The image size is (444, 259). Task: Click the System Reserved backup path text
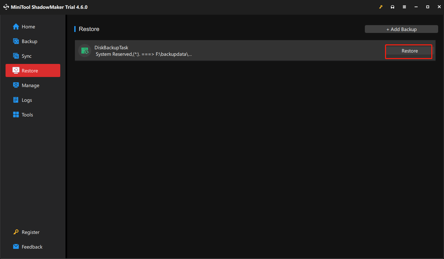144,54
